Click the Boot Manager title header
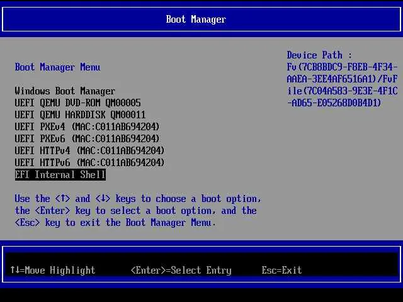The image size is (403, 302). point(196,20)
